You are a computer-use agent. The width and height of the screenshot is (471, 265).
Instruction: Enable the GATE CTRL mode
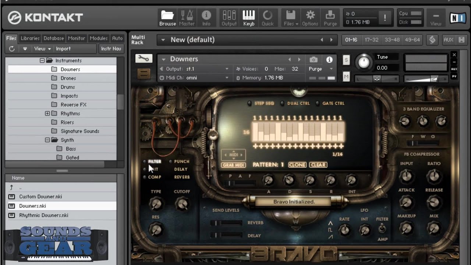click(330, 103)
